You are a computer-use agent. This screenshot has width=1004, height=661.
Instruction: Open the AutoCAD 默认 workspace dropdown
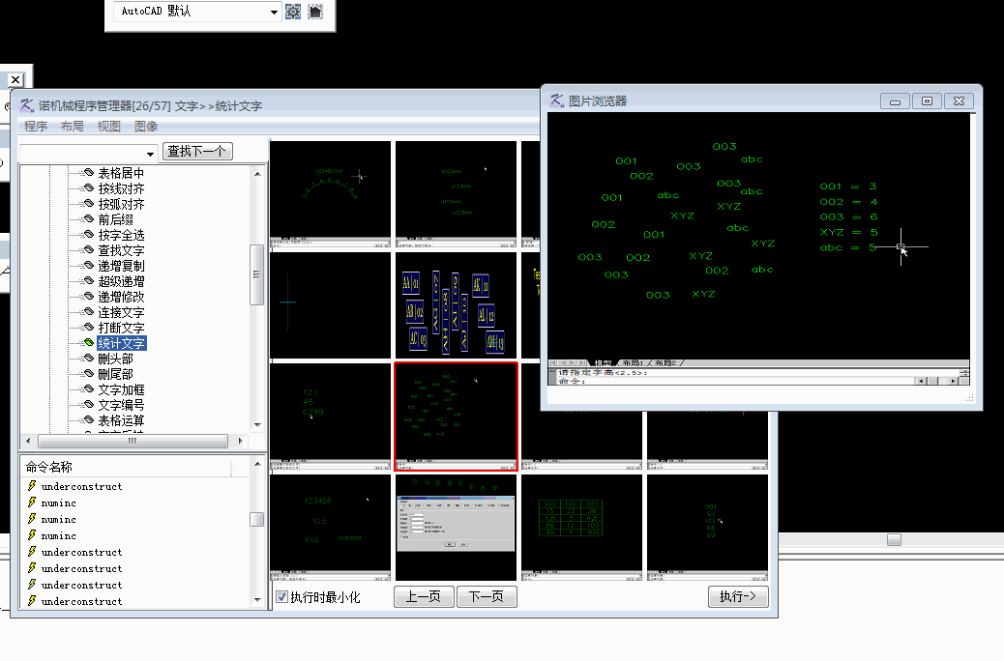[274, 12]
